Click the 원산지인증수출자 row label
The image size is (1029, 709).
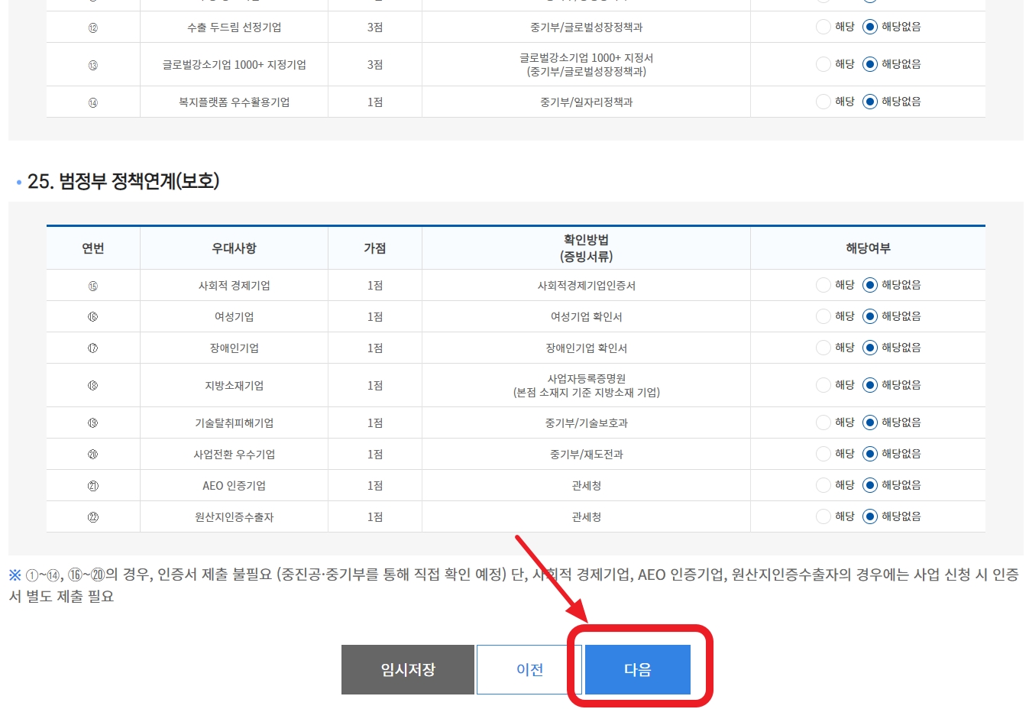pos(234,517)
